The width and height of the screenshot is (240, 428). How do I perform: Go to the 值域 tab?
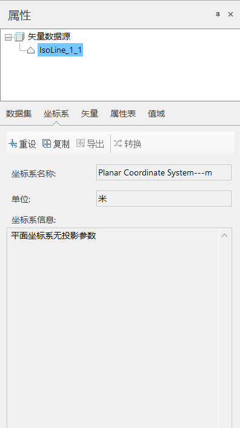(156, 114)
